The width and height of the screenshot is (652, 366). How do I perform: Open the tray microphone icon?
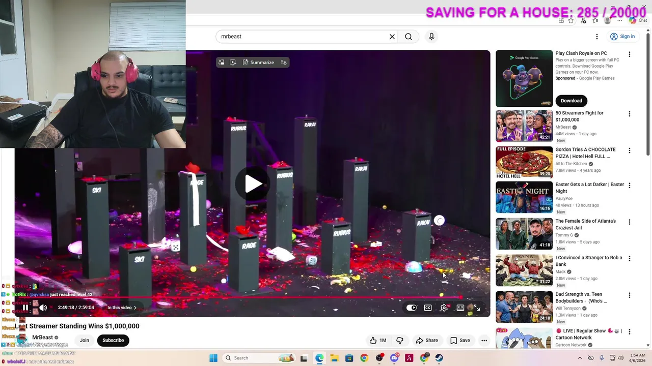(602, 358)
